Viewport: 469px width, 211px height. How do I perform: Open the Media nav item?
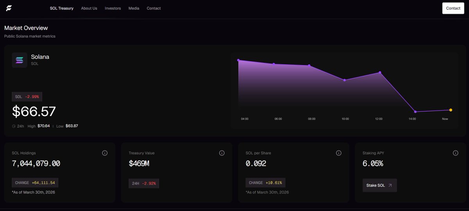click(x=134, y=8)
